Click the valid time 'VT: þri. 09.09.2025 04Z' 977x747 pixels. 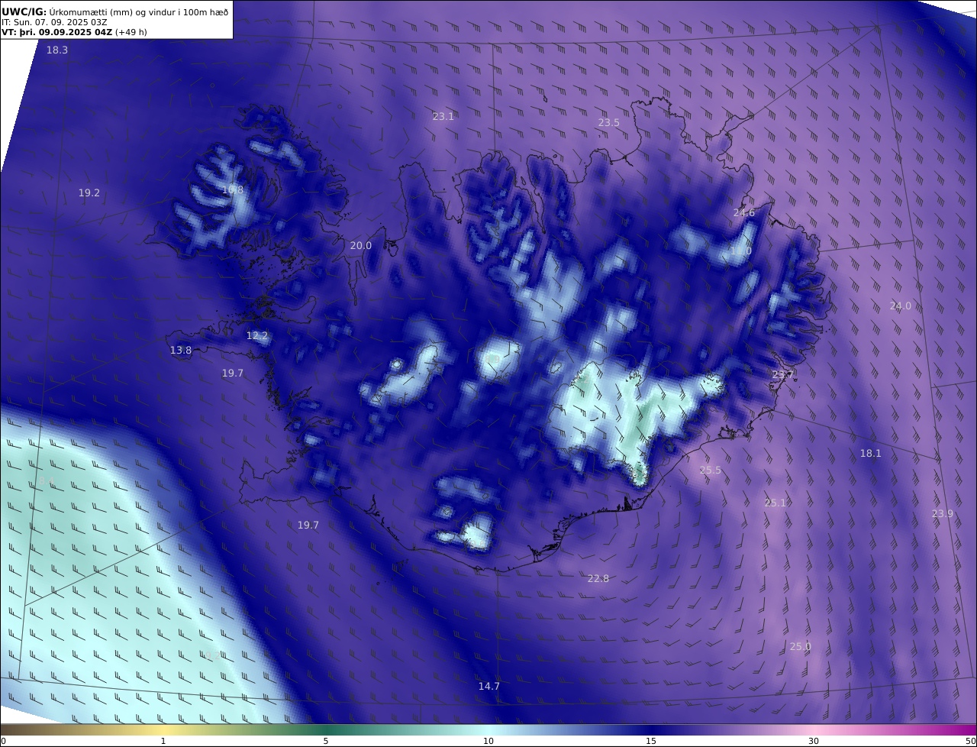[x=56, y=32]
